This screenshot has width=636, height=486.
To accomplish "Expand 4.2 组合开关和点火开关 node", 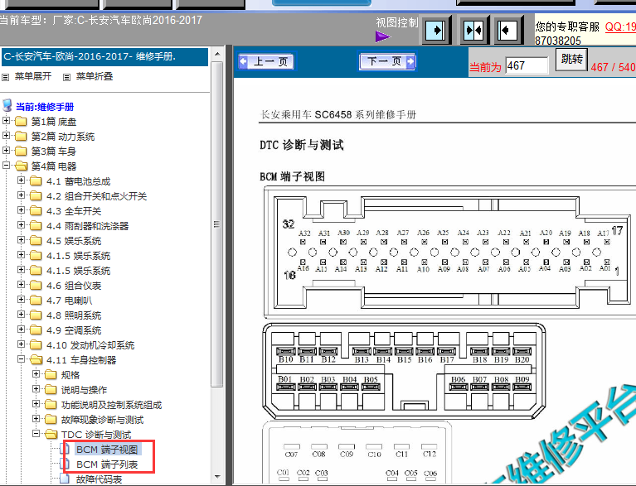I will [21, 195].
